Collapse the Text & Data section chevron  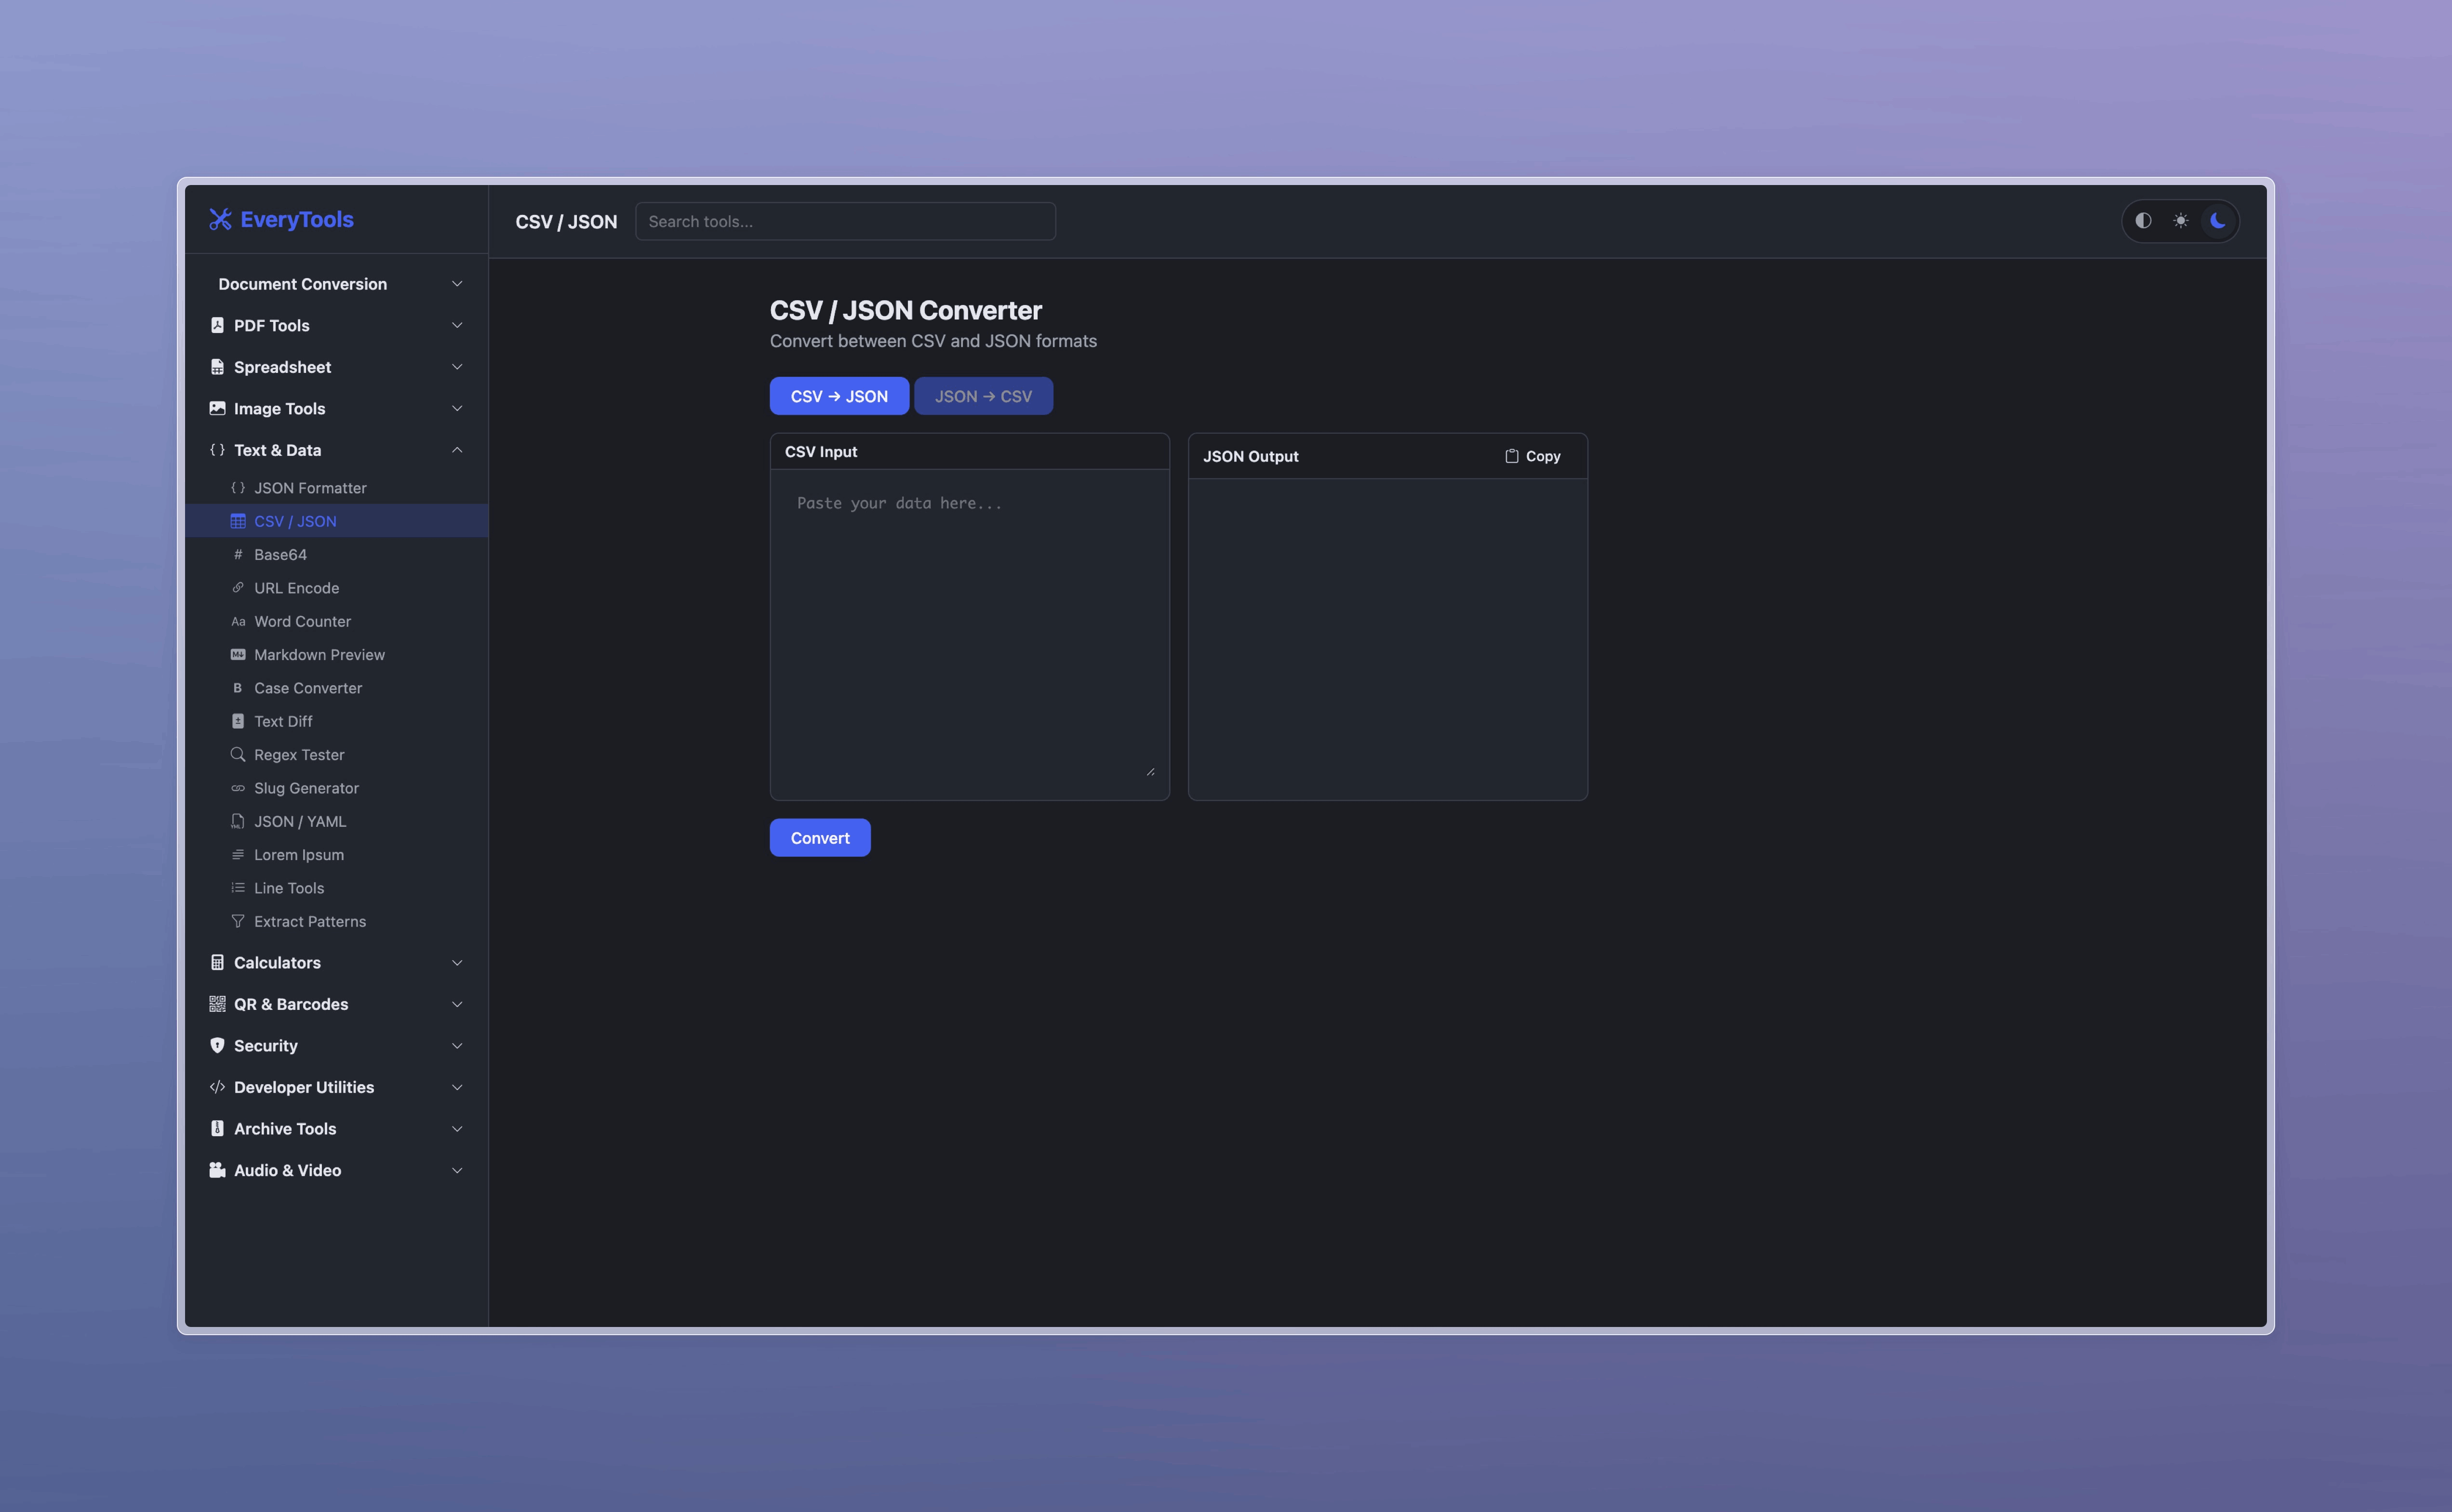457,450
